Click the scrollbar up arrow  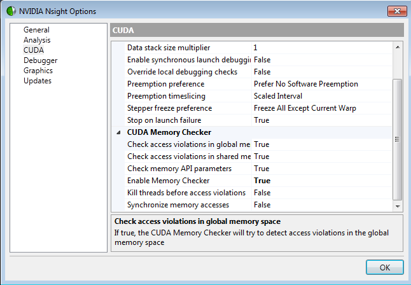(398, 48)
